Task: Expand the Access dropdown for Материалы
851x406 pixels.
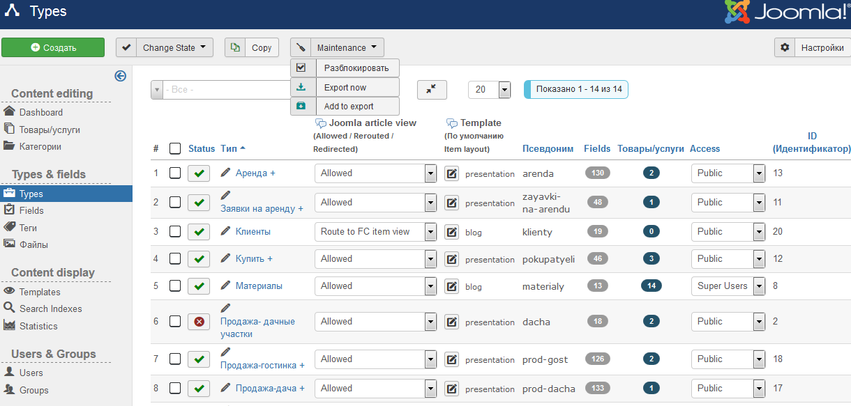Action: 759,286
